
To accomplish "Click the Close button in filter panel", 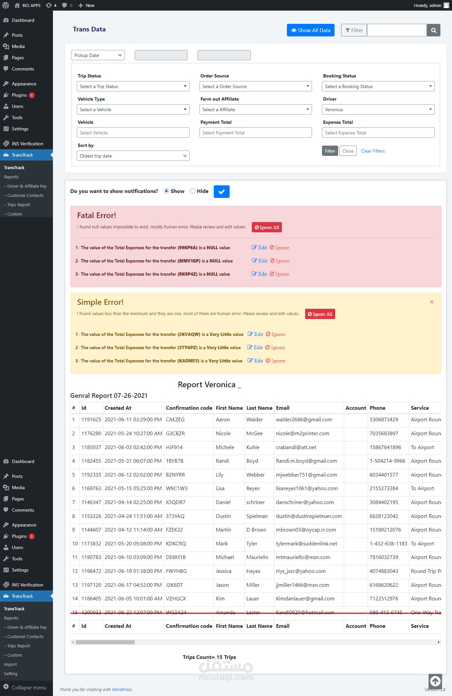I will [x=348, y=151].
